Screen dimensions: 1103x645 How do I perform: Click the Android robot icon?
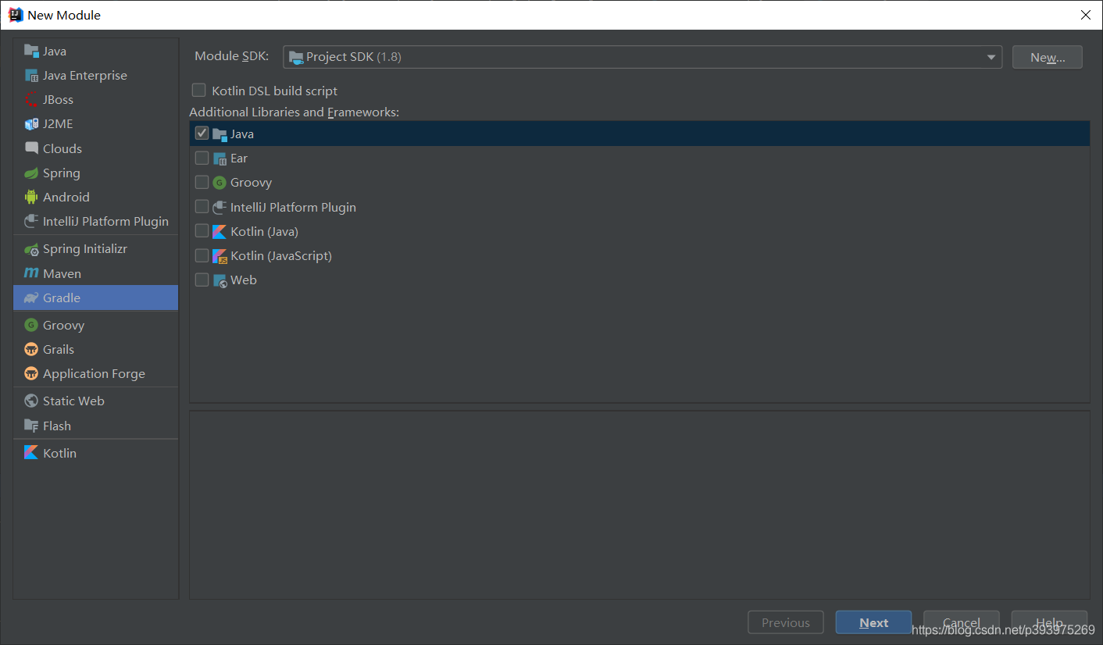(x=31, y=198)
